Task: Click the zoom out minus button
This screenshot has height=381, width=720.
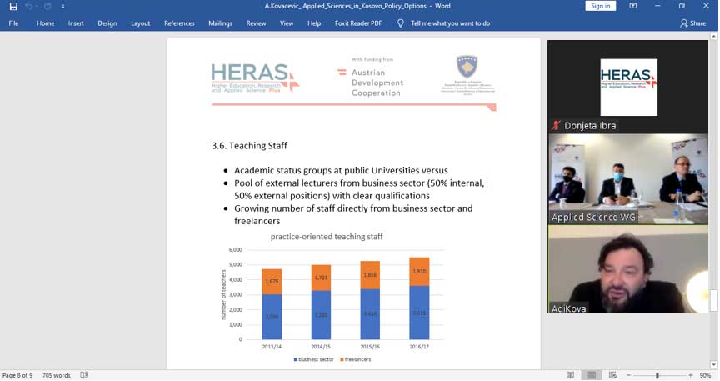Action: [x=628, y=375]
